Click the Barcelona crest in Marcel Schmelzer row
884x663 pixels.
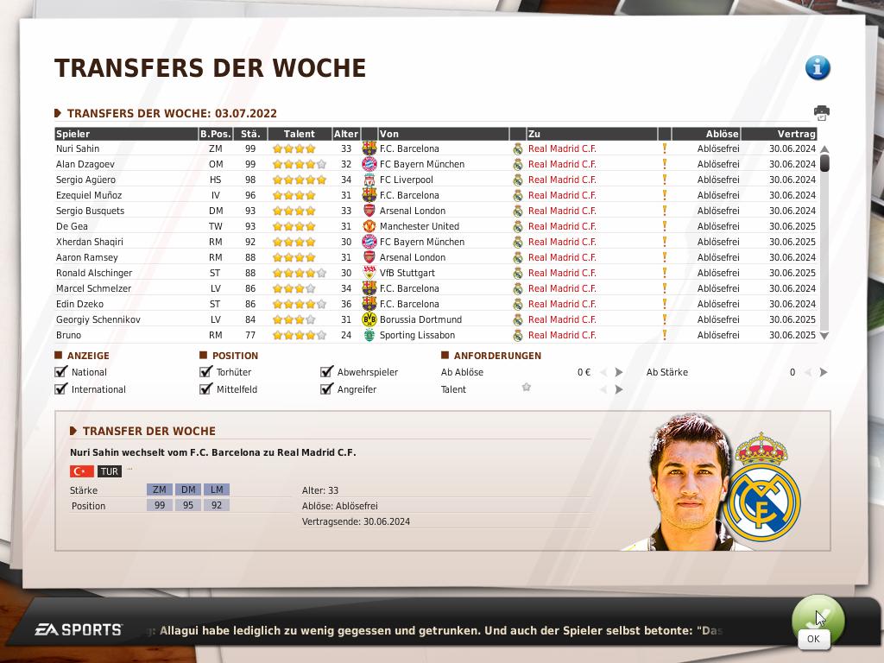tap(369, 288)
